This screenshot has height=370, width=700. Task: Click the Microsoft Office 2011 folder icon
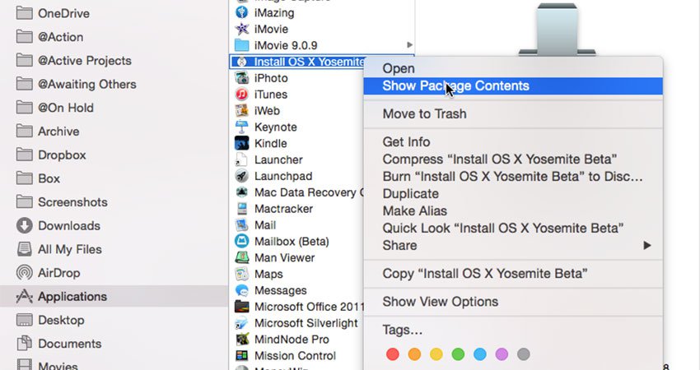[241, 307]
